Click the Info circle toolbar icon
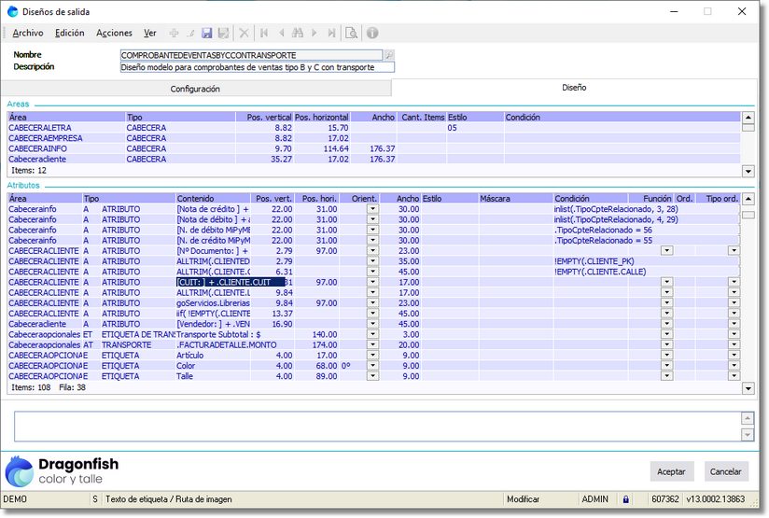The image size is (769, 518). (372, 33)
